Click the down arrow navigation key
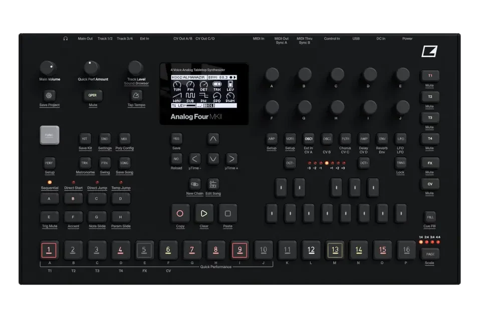 point(213,159)
